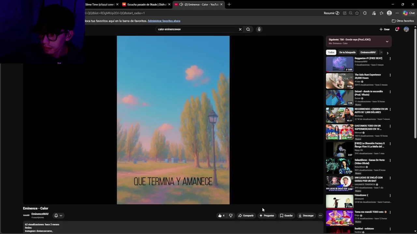Viewport: 417px width, 234px height.
Task: Start voice search with microphone icon
Action: click(x=259, y=29)
